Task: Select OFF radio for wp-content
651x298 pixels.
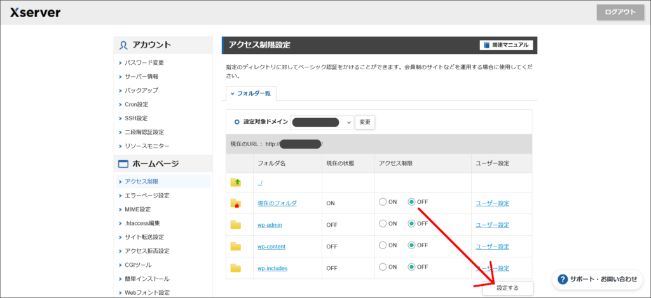Action: point(412,245)
